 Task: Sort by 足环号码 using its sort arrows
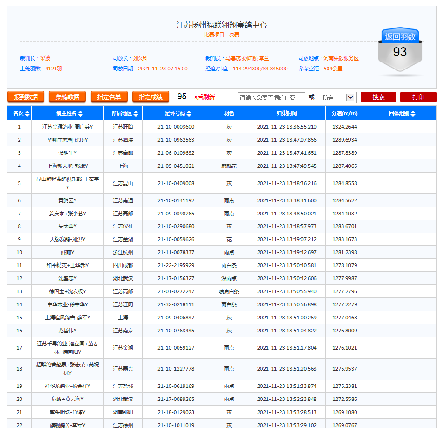189,114
